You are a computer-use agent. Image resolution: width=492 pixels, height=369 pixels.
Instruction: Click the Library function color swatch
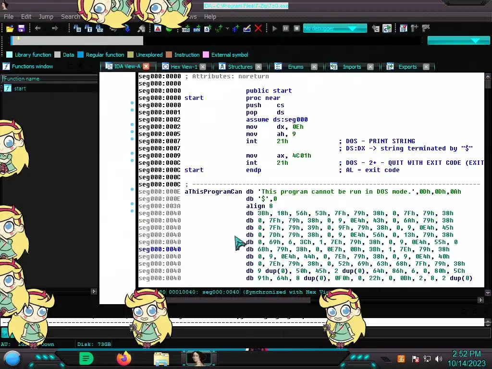(9, 55)
